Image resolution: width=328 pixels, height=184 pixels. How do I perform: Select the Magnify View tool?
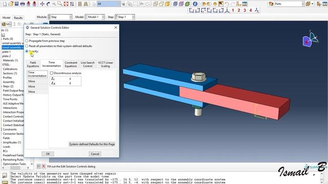54,4
